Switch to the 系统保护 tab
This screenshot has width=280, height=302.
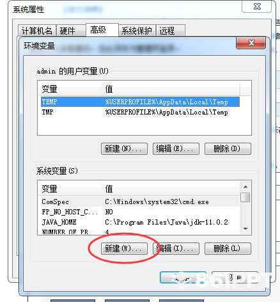[137, 31]
